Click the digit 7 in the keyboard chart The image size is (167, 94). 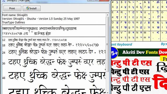[145, 7]
